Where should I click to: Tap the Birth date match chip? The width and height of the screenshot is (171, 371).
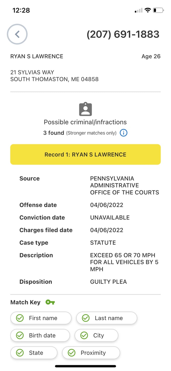point(40,335)
